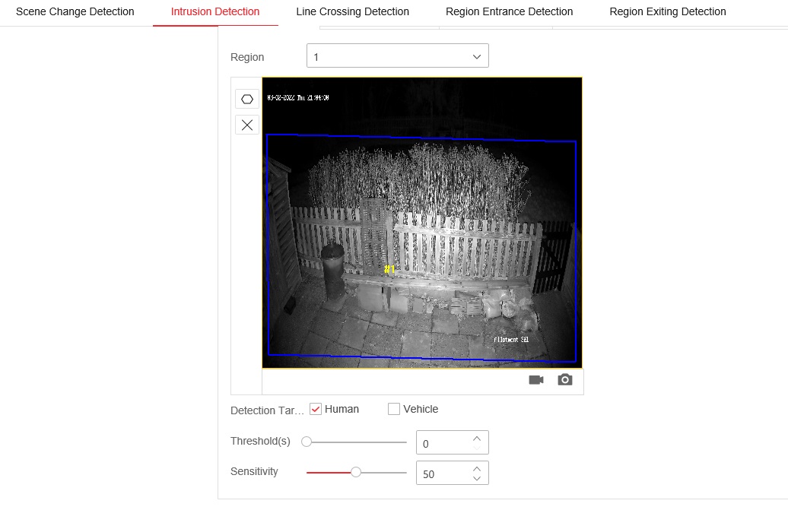Click the yellow #1 region label

pos(389,269)
